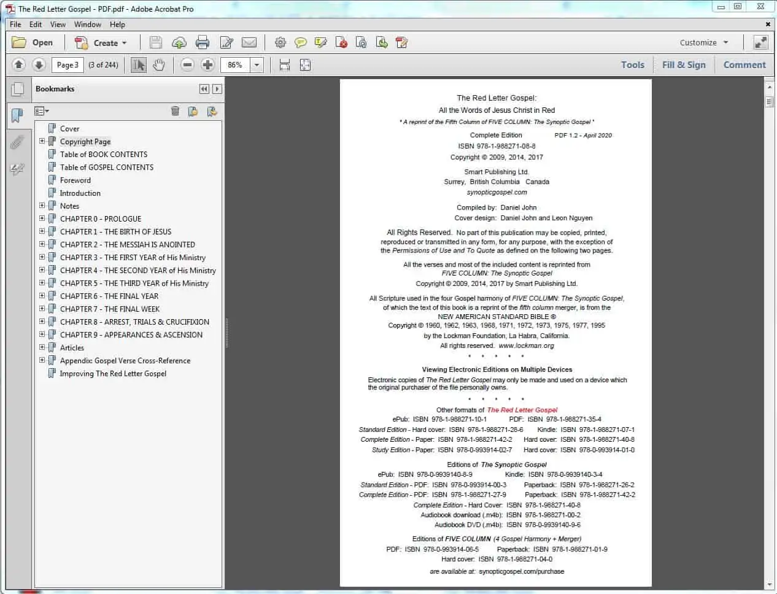Image resolution: width=777 pixels, height=594 pixels.
Task: Click the synopticgospel.com/purchase link
Action: (522, 571)
